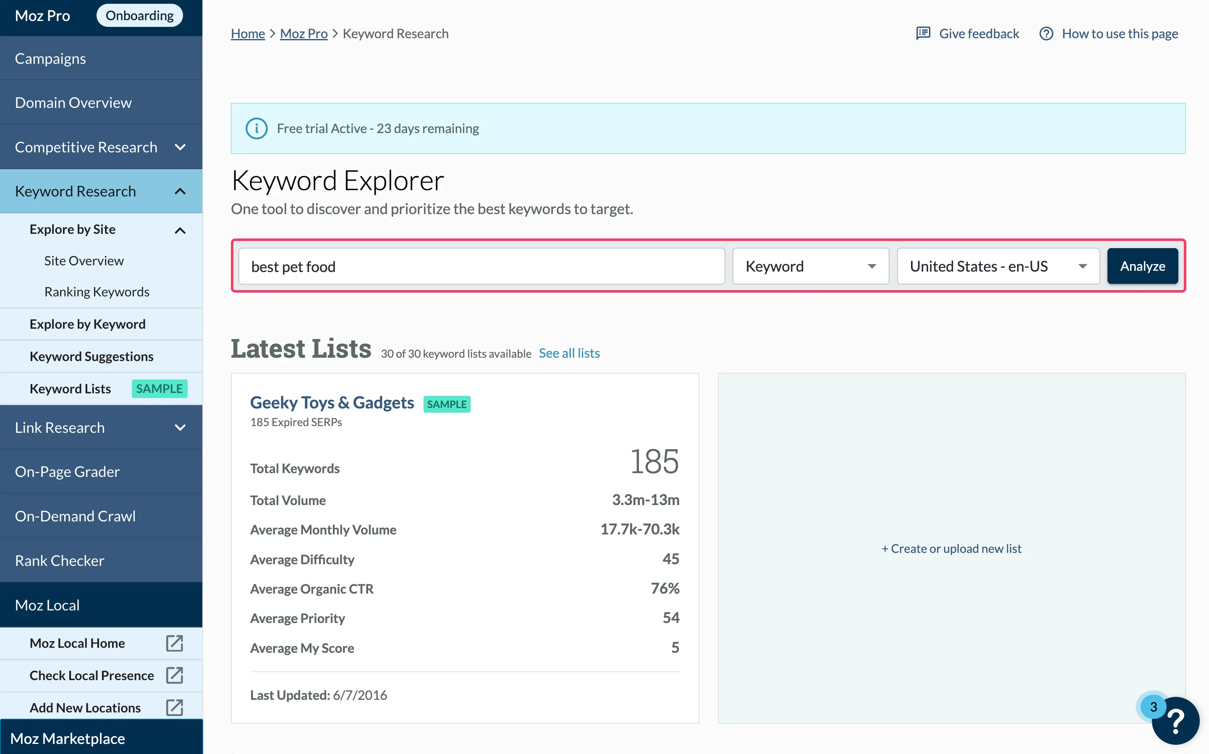The height and width of the screenshot is (754, 1209).
Task: Open Moz Marketplace at sidebar bottom
Action: click(x=101, y=738)
